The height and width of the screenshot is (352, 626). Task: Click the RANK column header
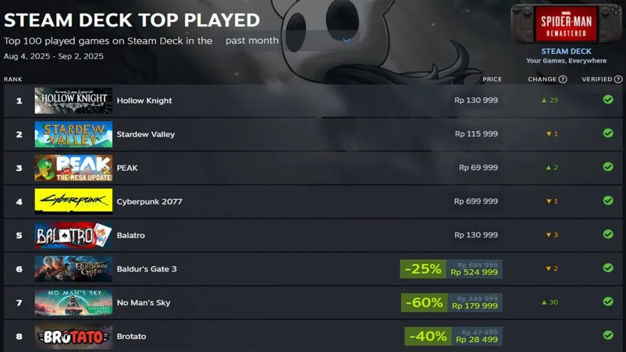(12, 79)
